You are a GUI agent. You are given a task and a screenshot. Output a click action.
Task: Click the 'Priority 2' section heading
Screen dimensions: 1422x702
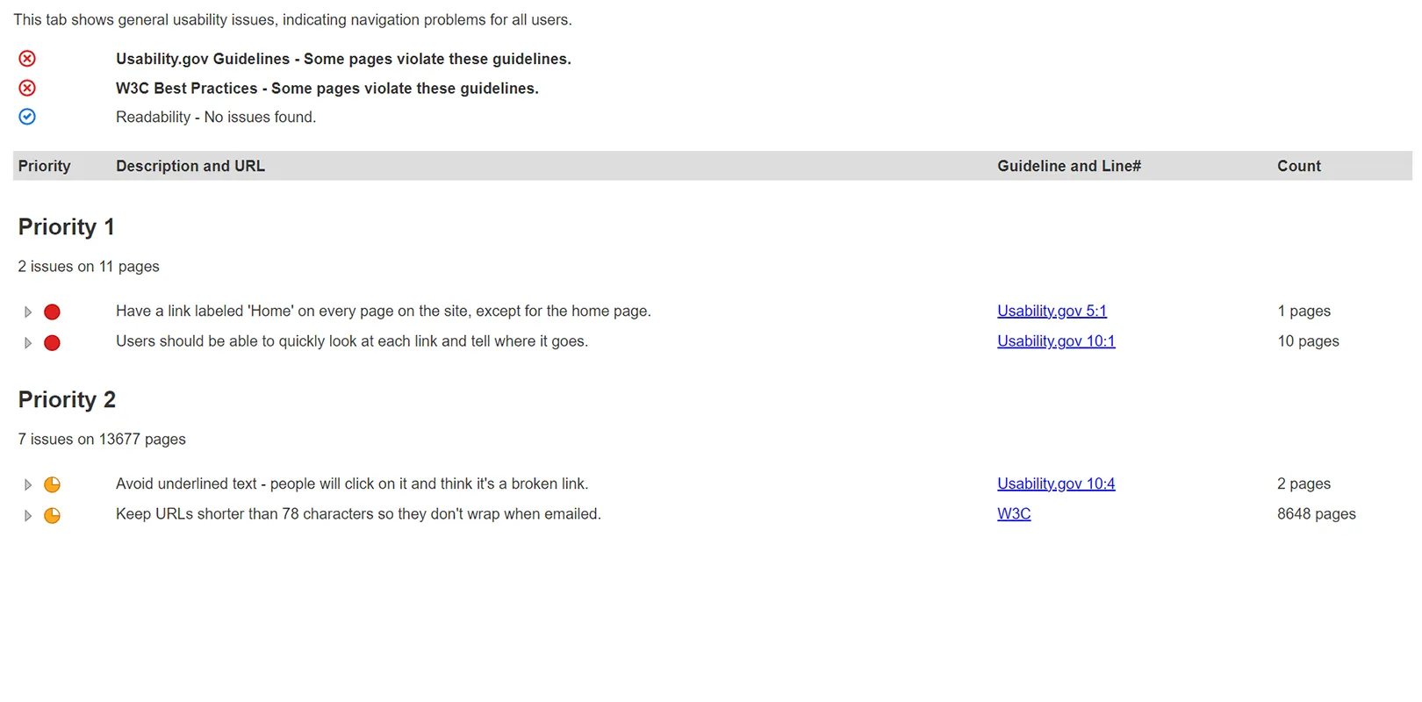[x=67, y=400]
